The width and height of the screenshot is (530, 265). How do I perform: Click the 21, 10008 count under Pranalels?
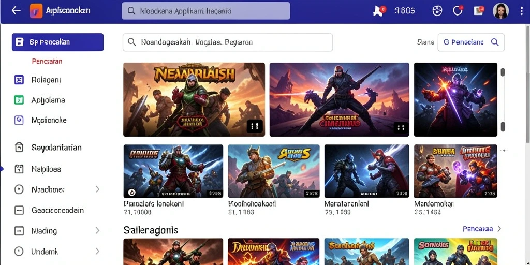[x=138, y=212]
